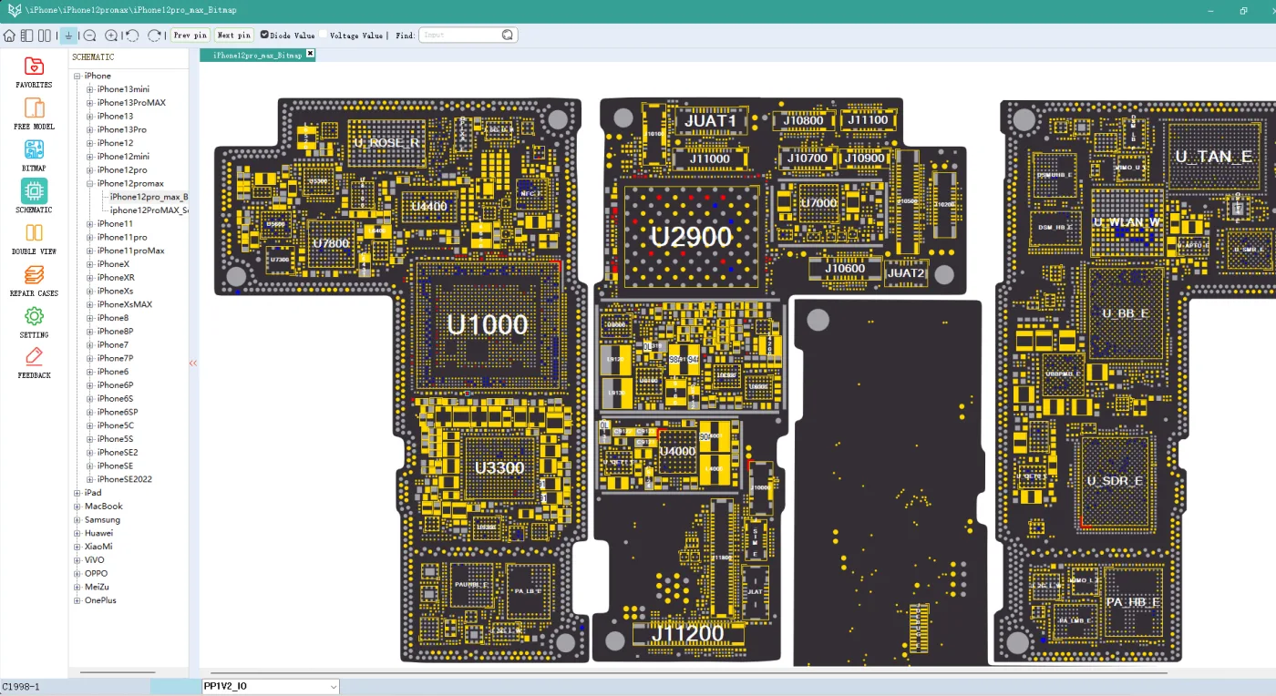
Task: Click the ground symbol toolbar icon
Action: pyautogui.click(x=68, y=36)
